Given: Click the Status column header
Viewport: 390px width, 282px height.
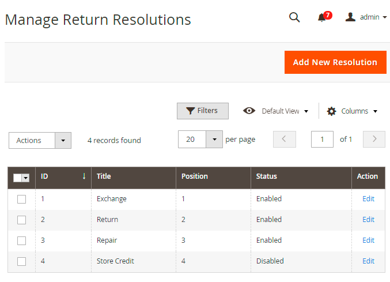Looking at the screenshot, I should tap(267, 176).
